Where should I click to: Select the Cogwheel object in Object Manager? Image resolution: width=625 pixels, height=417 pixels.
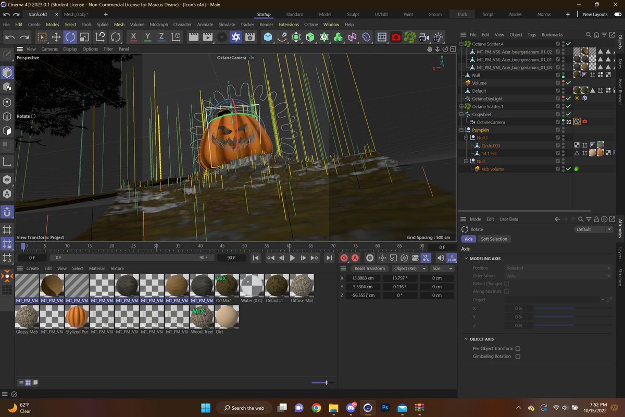[x=481, y=114]
